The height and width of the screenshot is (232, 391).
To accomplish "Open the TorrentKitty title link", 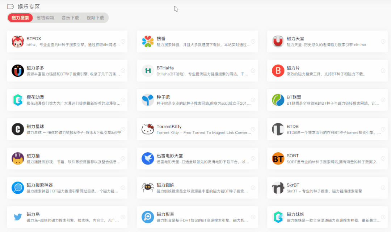I will [169, 127].
